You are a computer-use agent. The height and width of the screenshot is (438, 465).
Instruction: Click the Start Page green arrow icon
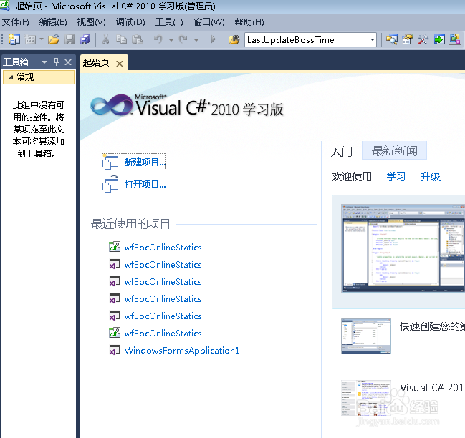[x=439, y=39]
